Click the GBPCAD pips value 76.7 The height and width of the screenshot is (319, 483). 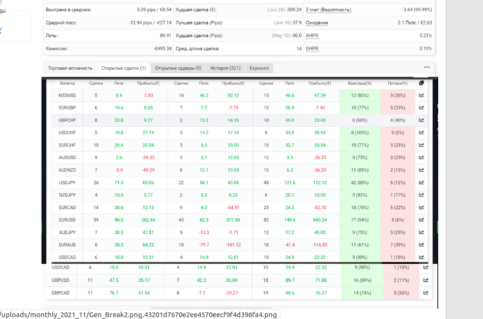[114, 293]
